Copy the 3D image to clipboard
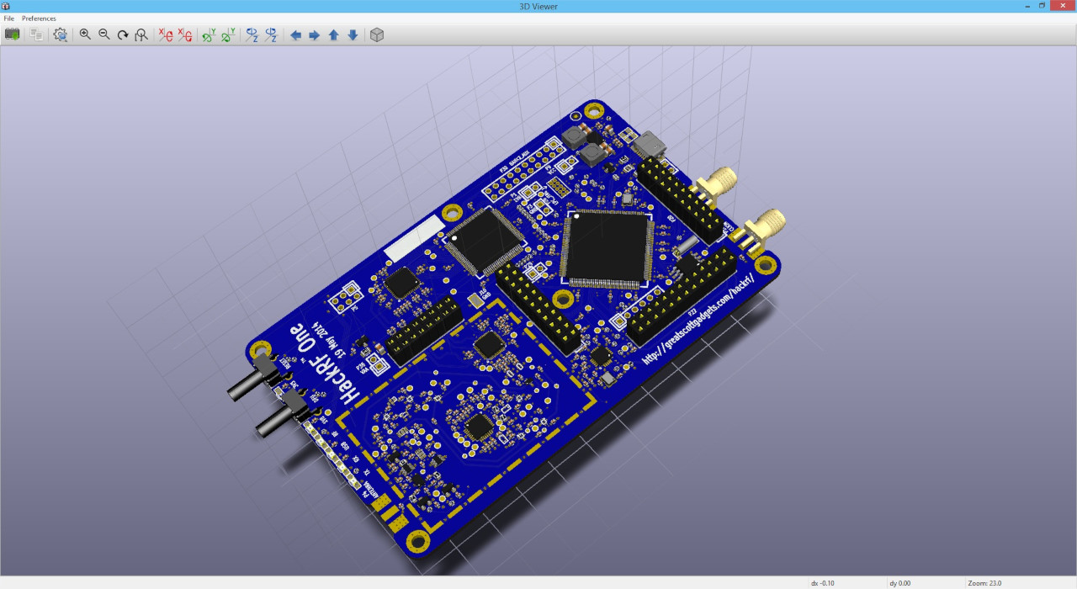Image resolution: width=1077 pixels, height=589 pixels. point(36,34)
